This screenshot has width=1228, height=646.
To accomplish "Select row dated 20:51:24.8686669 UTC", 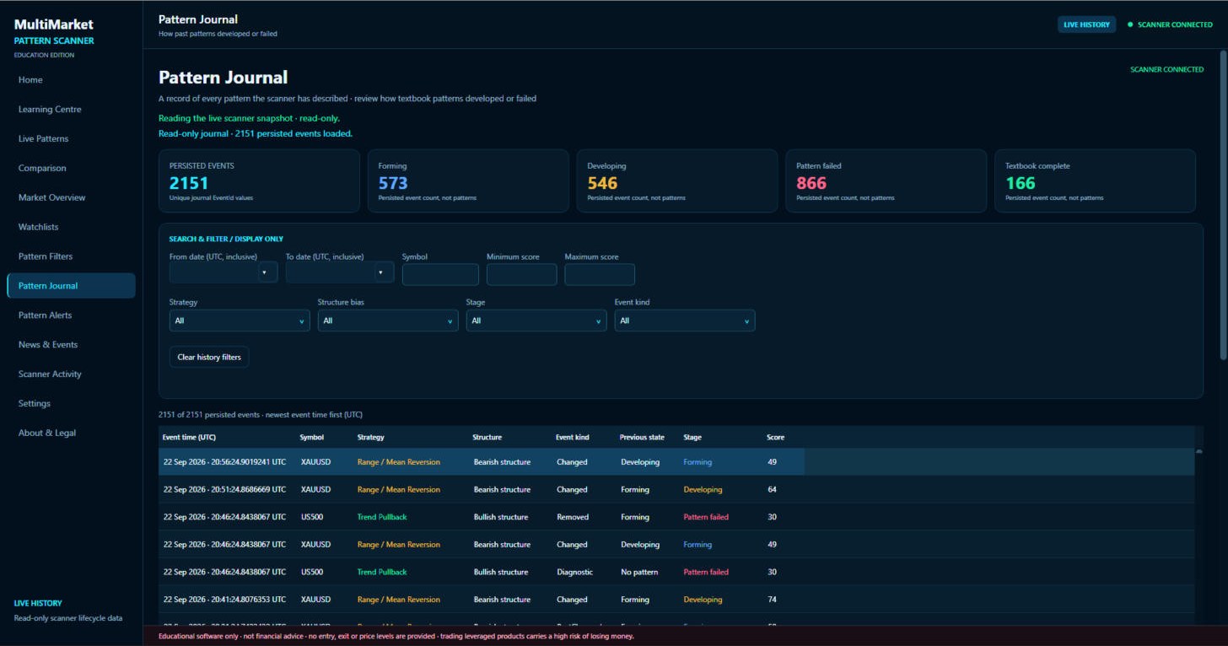I will (x=676, y=489).
